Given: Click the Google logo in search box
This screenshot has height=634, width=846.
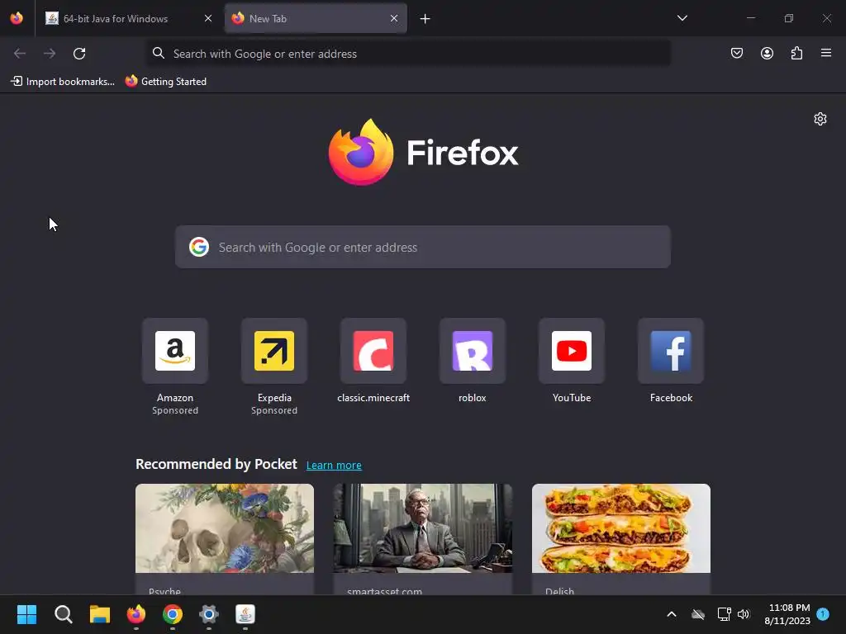Looking at the screenshot, I should 199,247.
